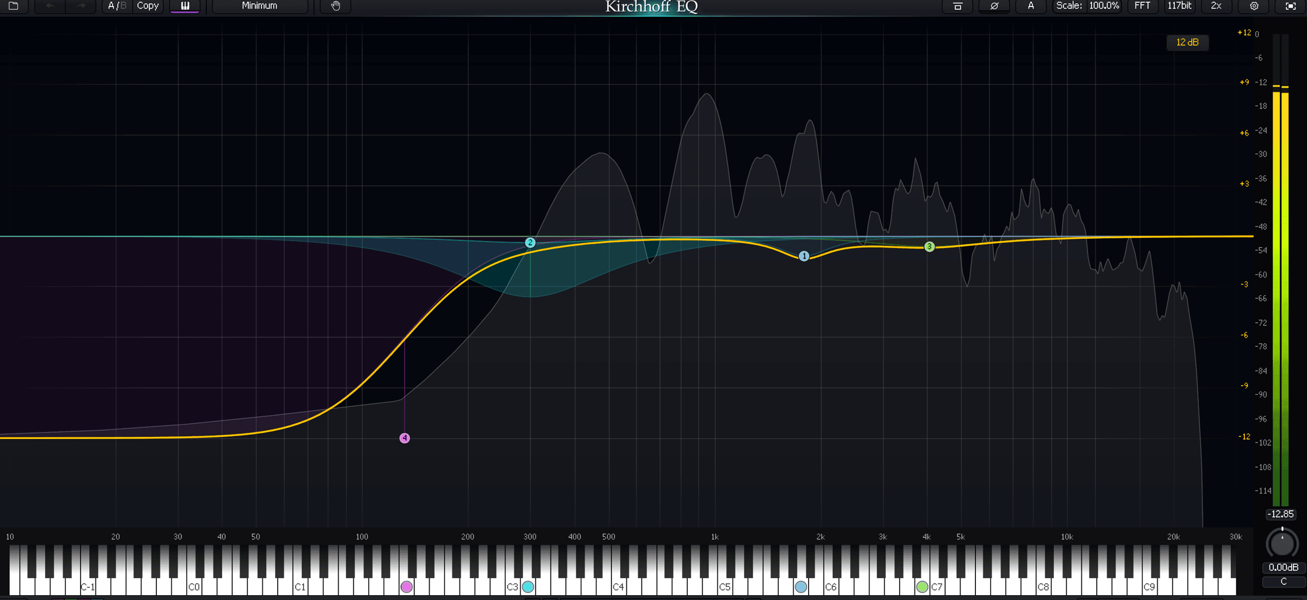This screenshot has width=1307, height=600.
Task: Click the pink band marker on keyboard
Action: [x=406, y=587]
